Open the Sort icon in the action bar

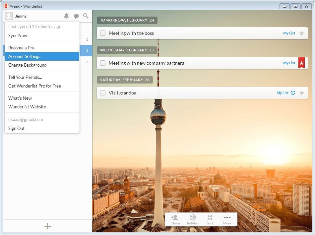click(x=210, y=219)
